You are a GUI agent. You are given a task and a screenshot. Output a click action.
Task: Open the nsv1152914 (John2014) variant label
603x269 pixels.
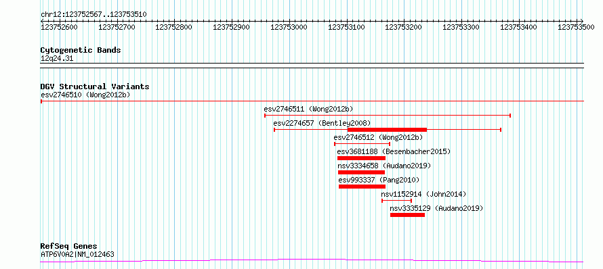click(x=423, y=194)
